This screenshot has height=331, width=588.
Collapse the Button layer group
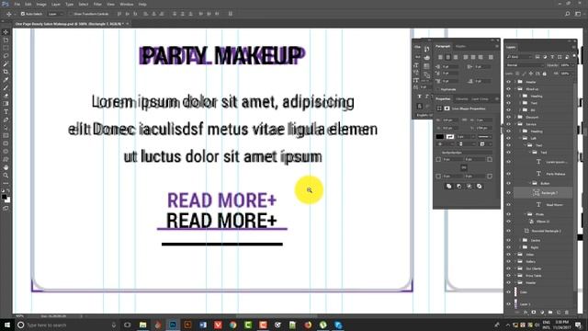[x=530, y=184]
